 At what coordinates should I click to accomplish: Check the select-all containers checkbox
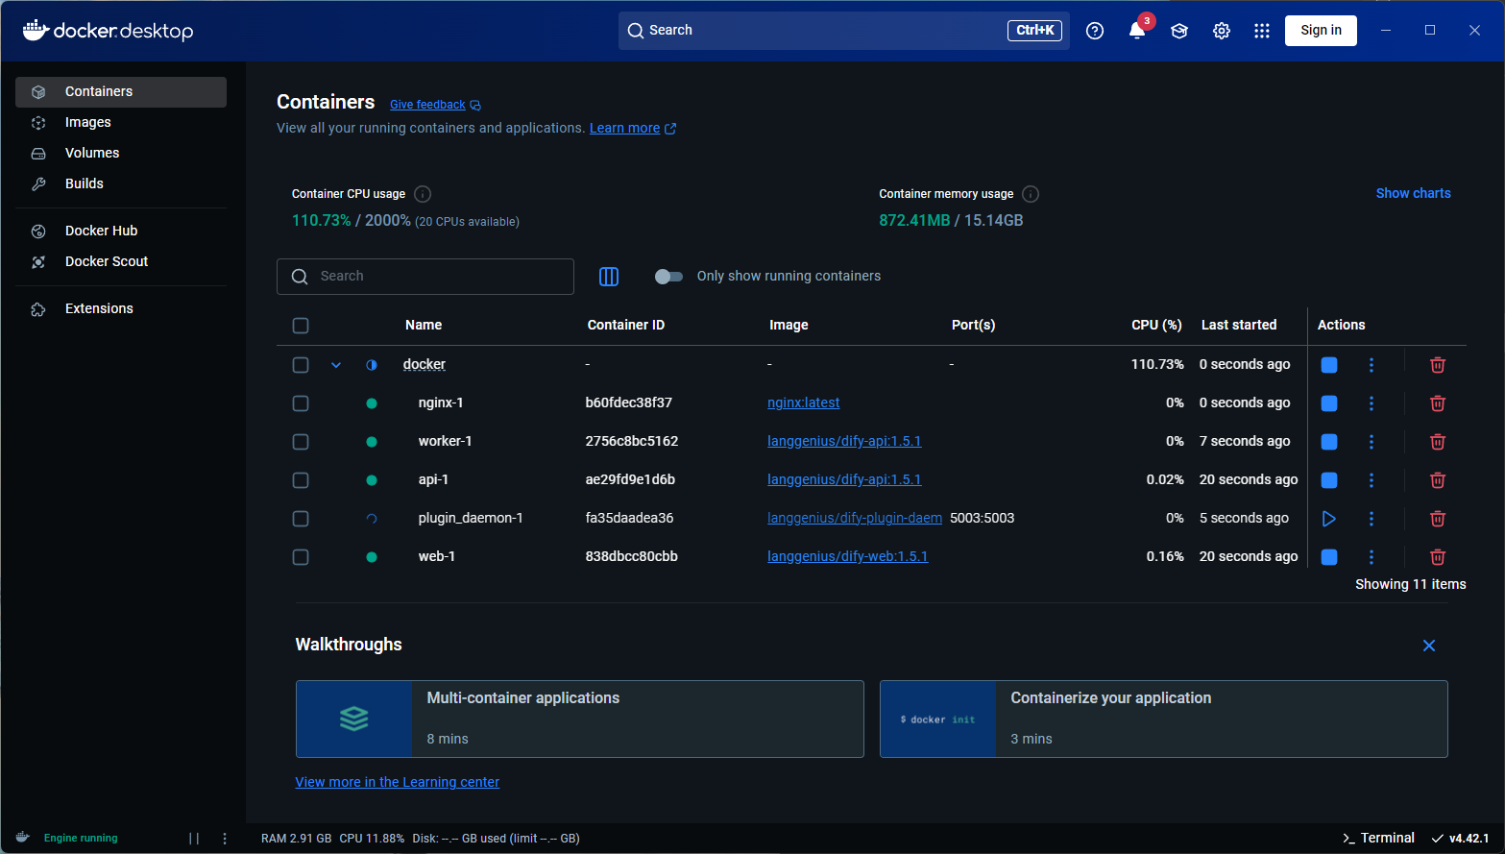(x=301, y=326)
